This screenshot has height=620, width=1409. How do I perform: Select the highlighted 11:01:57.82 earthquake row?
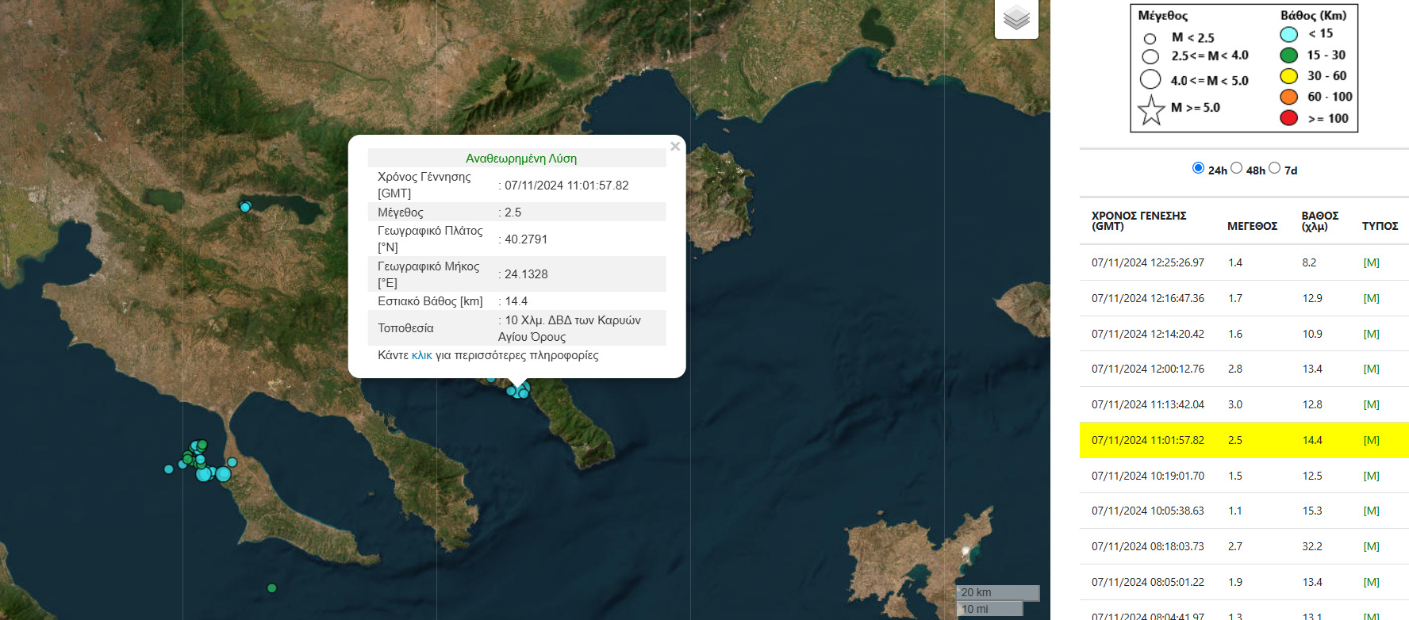point(1243,440)
